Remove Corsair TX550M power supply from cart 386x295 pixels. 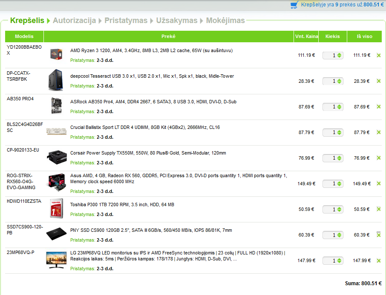[379, 158]
